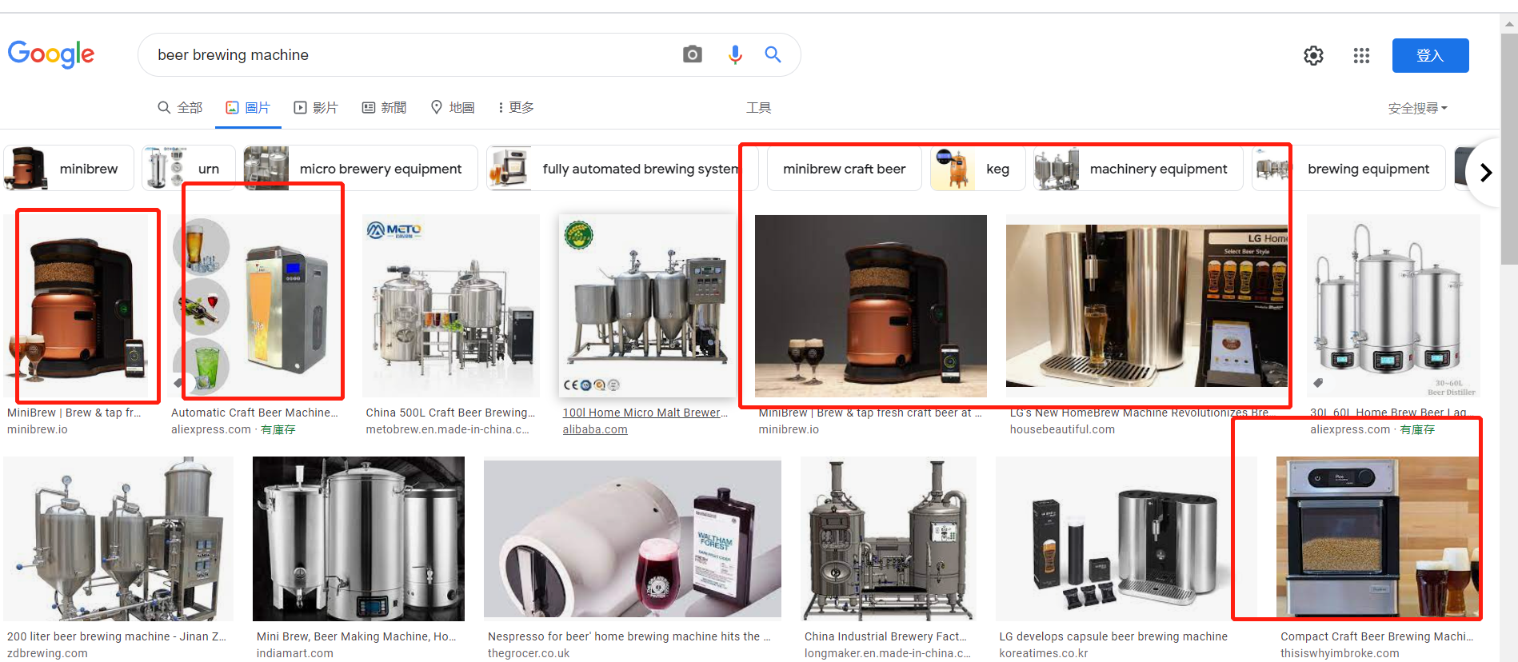This screenshot has width=1518, height=662.
Task: Choose the brewing equipment chip
Action: (1348, 168)
